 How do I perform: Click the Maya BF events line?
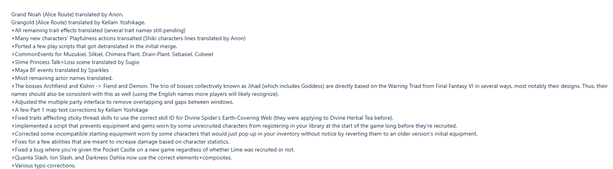click(x=60, y=70)
